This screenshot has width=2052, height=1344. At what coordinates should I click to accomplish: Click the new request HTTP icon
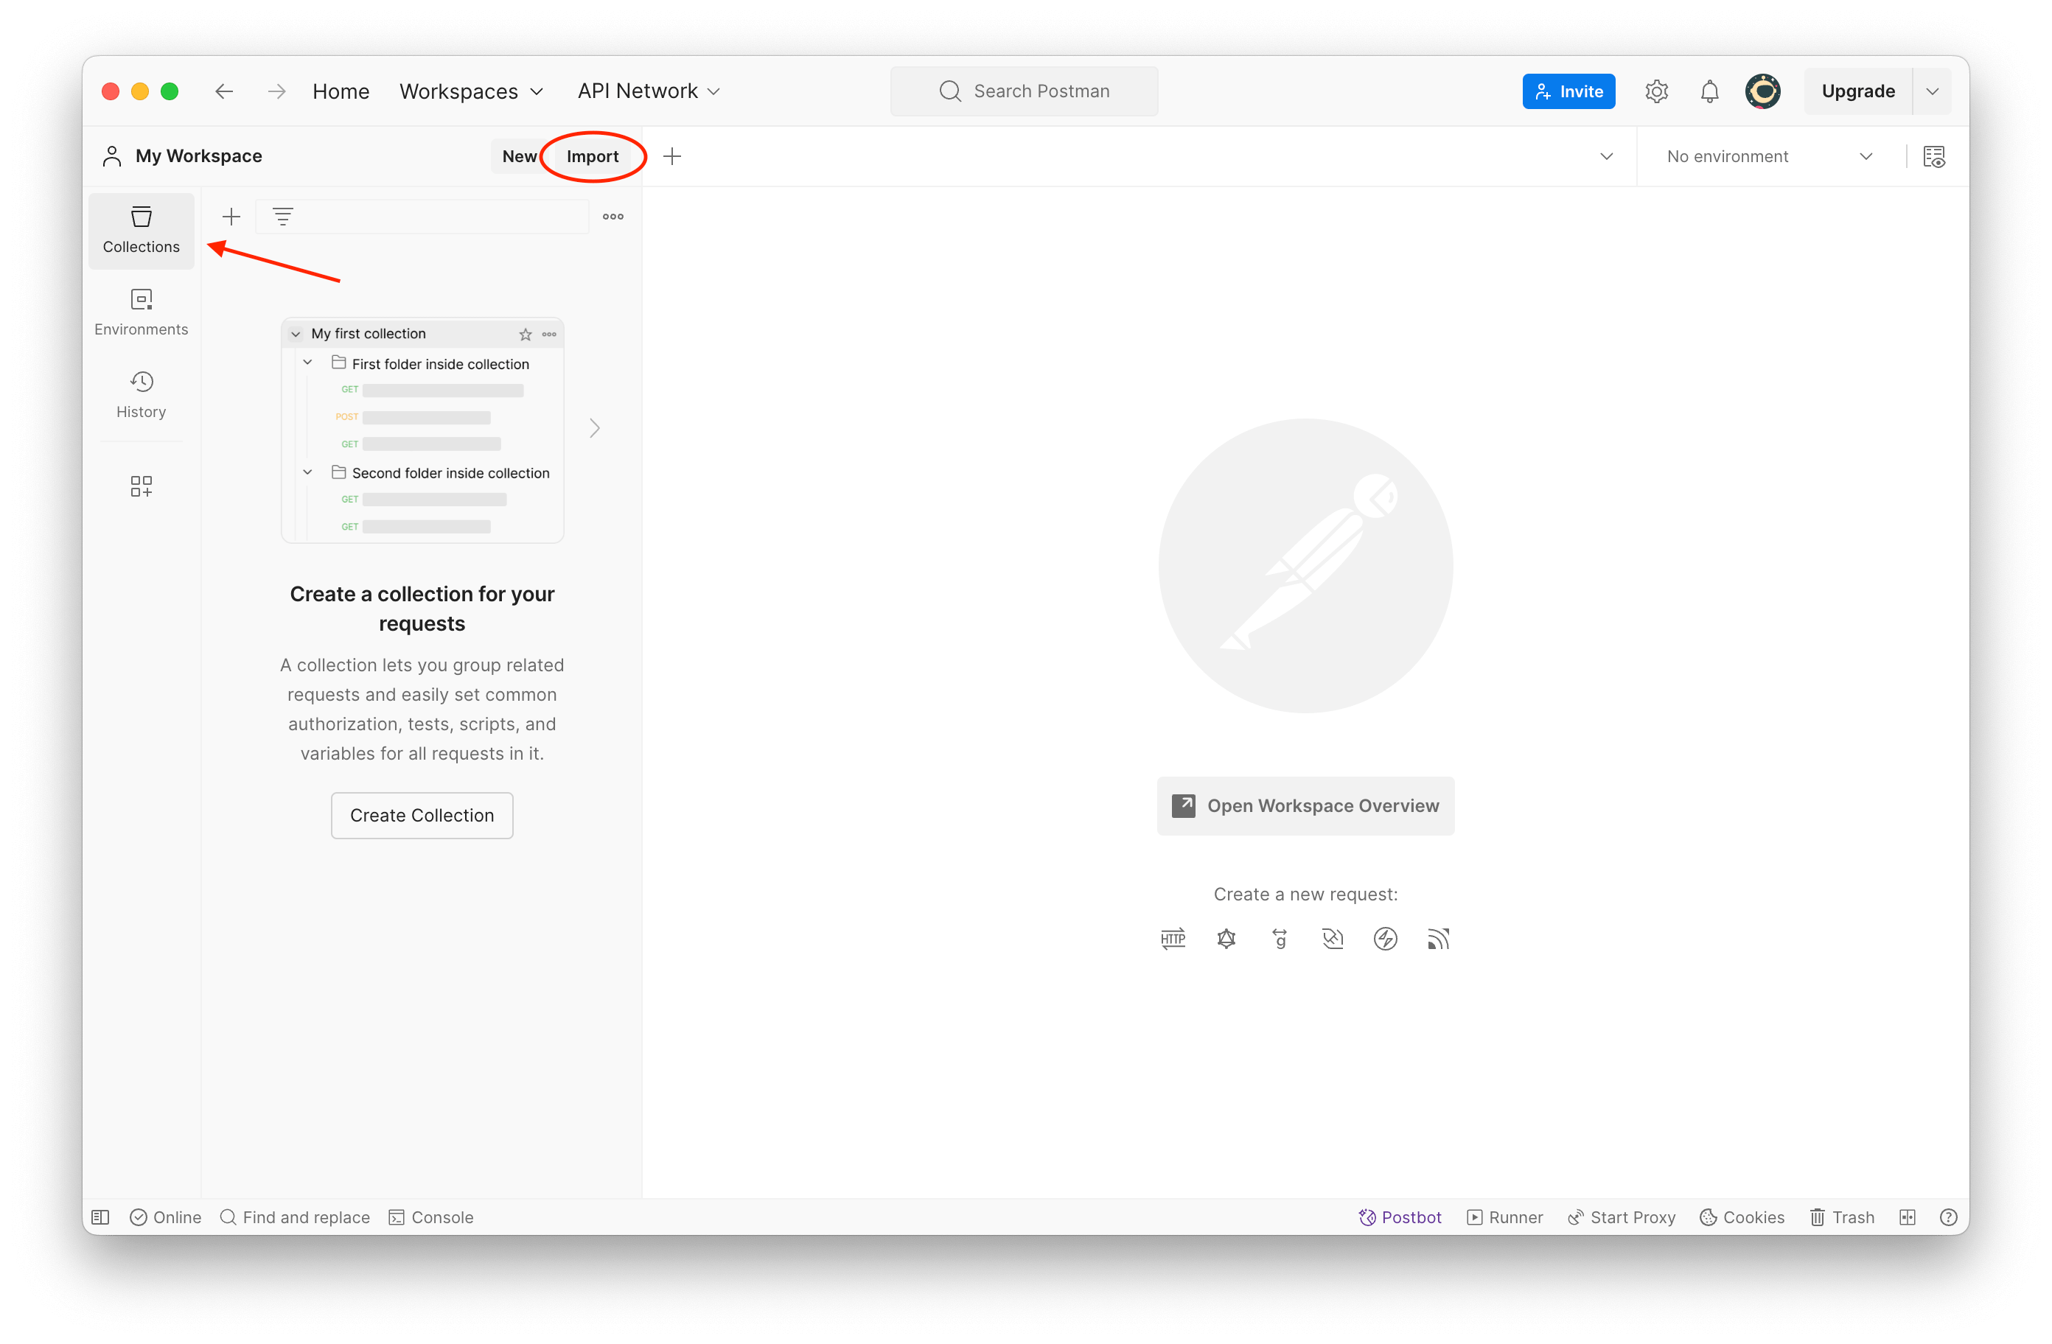point(1173,937)
